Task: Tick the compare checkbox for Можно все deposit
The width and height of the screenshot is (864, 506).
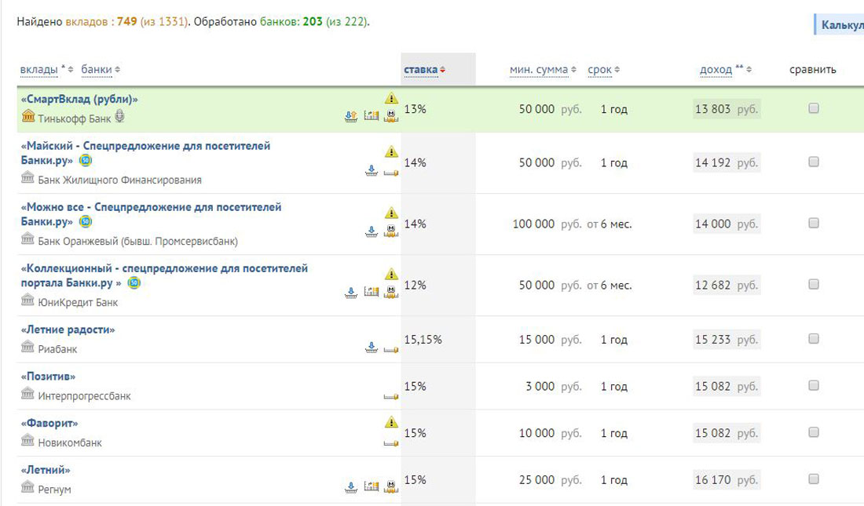Action: (813, 223)
